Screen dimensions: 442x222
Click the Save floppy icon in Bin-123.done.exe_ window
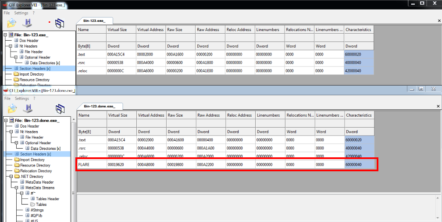click(x=29, y=108)
